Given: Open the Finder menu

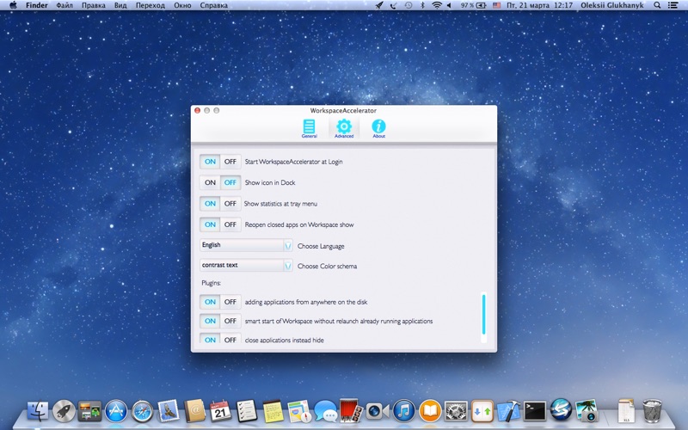Looking at the screenshot, I should pyautogui.click(x=37, y=5).
